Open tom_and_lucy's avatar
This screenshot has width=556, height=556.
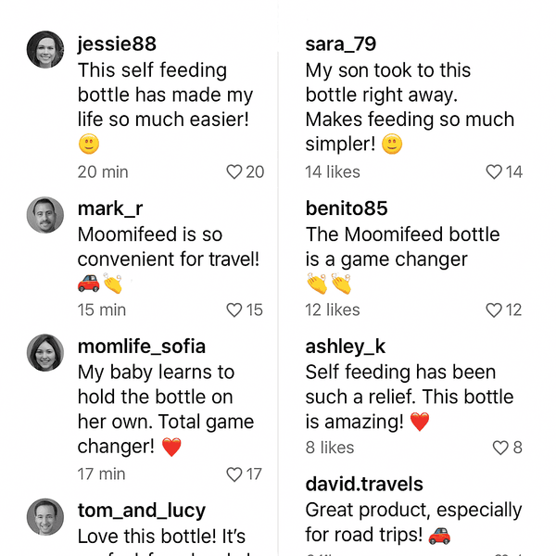click(45, 517)
